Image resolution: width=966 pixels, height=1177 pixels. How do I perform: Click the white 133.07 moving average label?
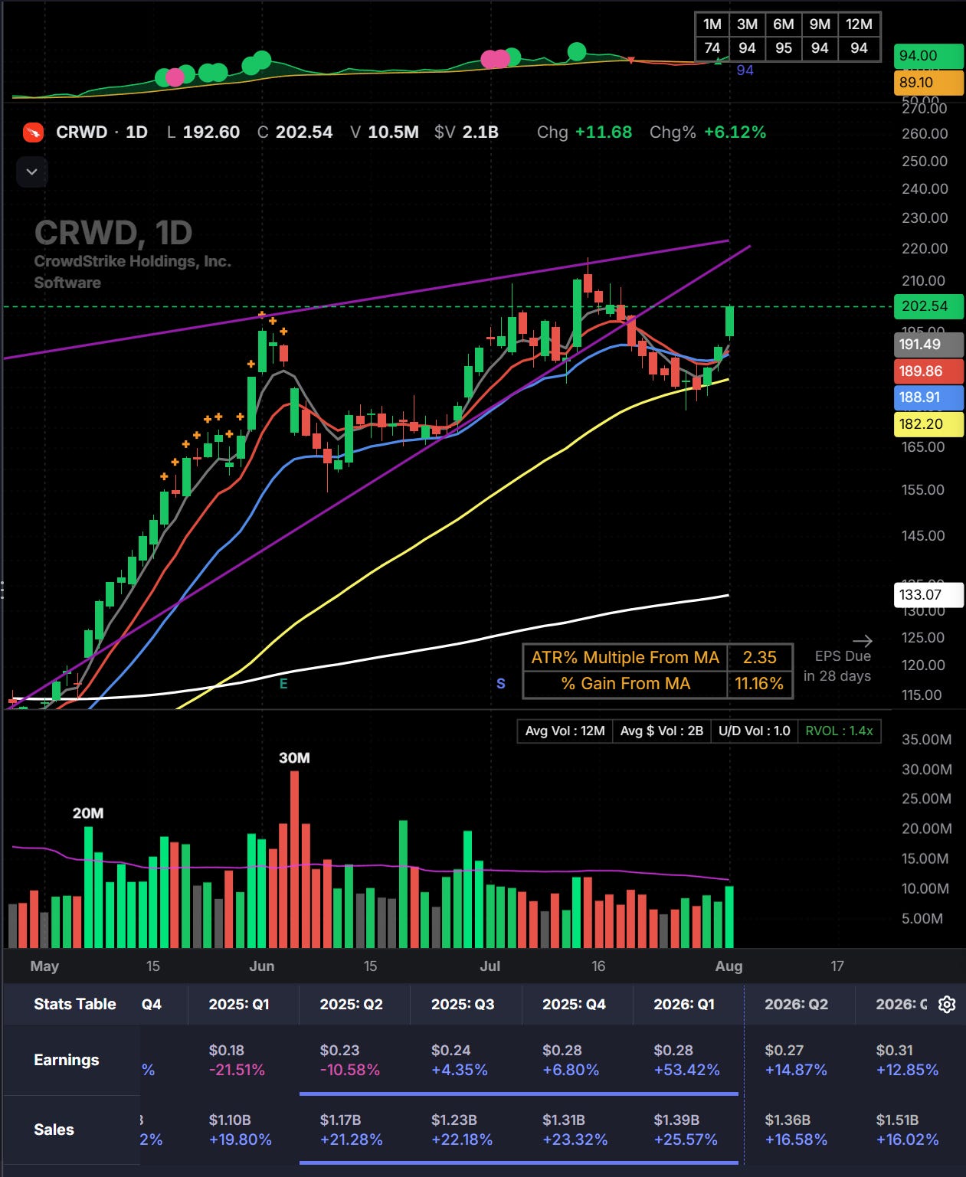point(928,595)
